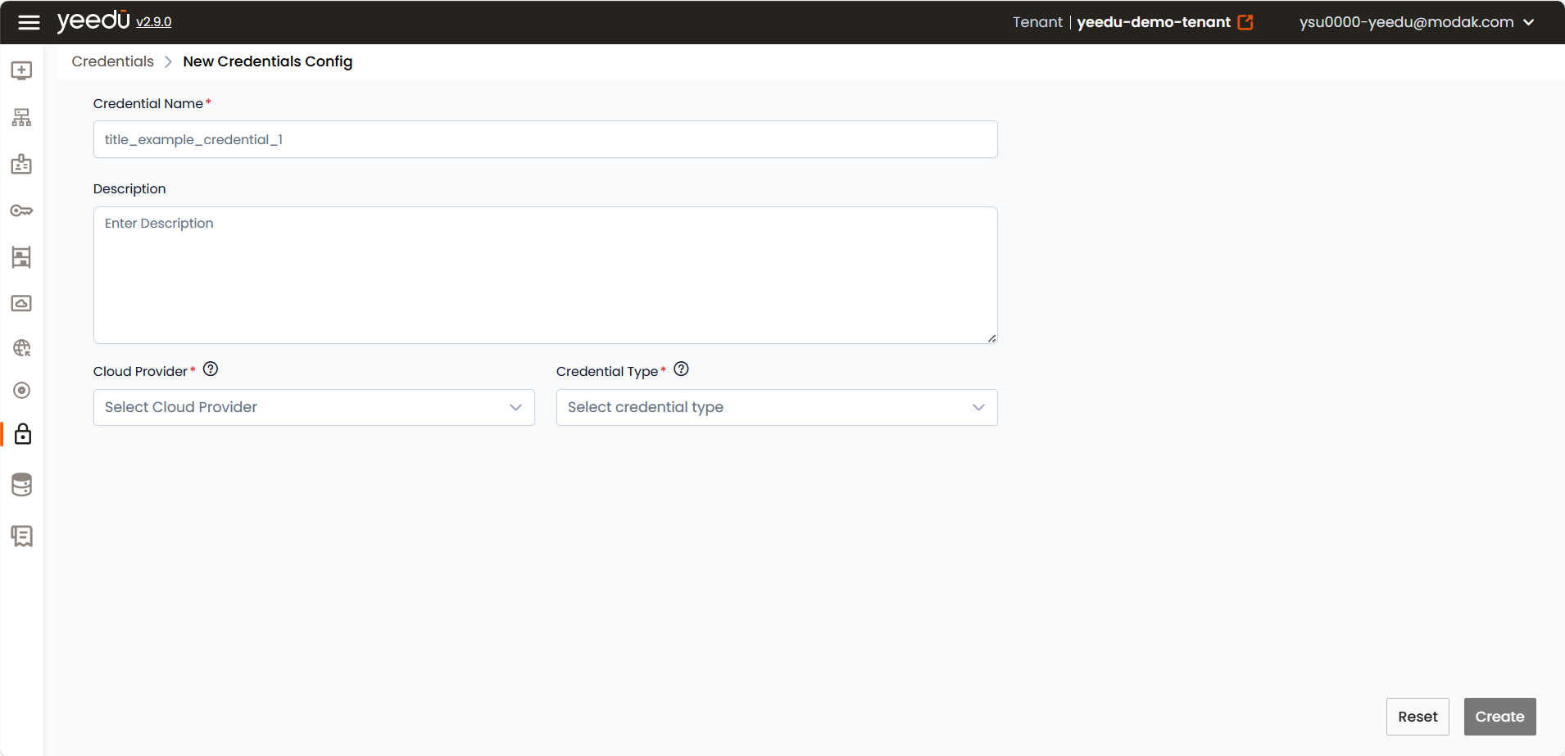Click the Create button
Screen dimensions: 1565x756
pyautogui.click(x=1499, y=717)
